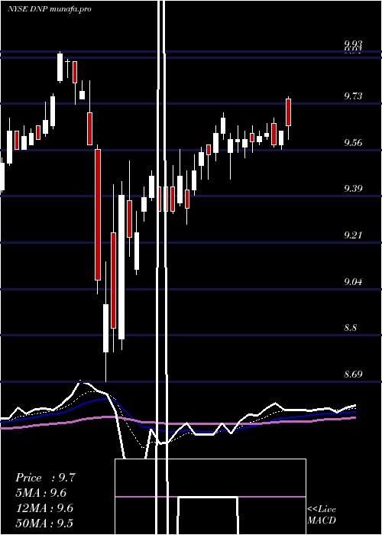The height and width of the screenshot is (535, 382).
Task: Click the 9.56 price level label
Action: [x=353, y=143]
